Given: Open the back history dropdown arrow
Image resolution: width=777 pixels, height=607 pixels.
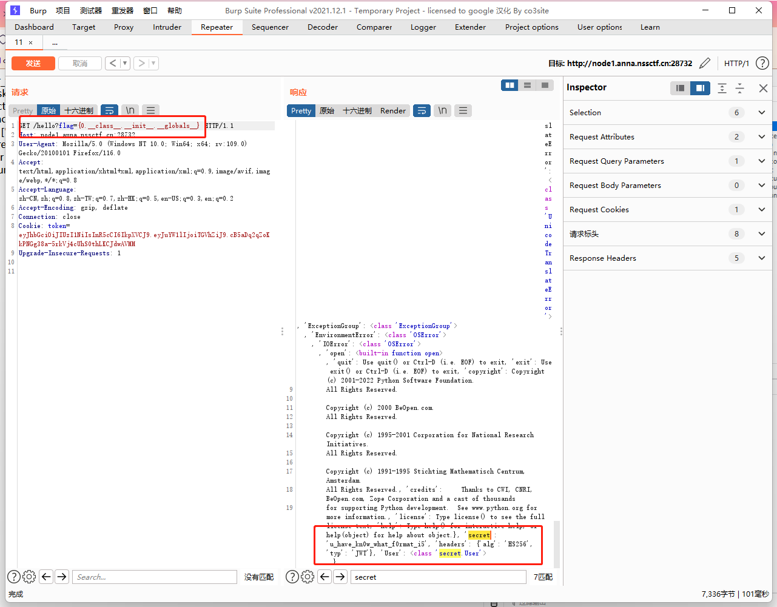Looking at the screenshot, I should (x=125, y=63).
